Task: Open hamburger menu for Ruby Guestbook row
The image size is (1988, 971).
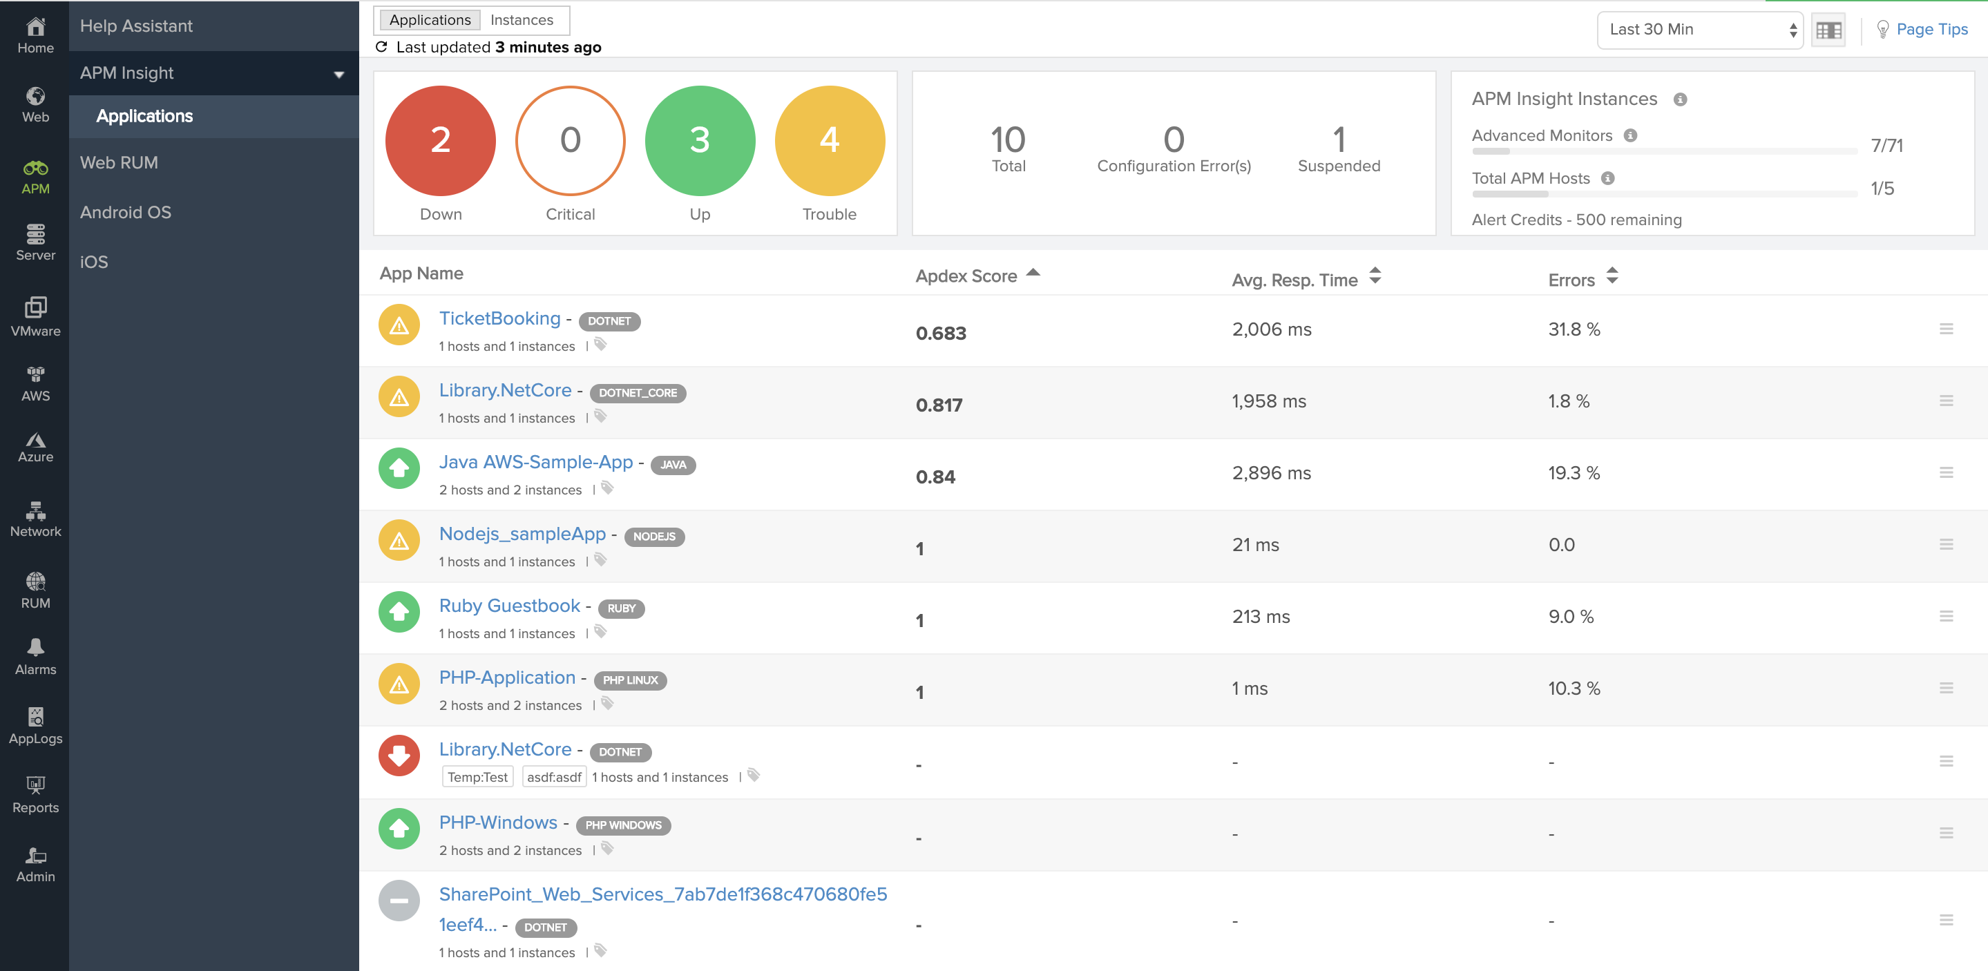Action: [1946, 616]
